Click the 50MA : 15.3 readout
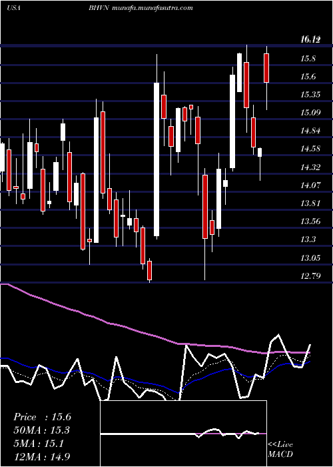Screen dimensions: 333x467 pos(42,430)
